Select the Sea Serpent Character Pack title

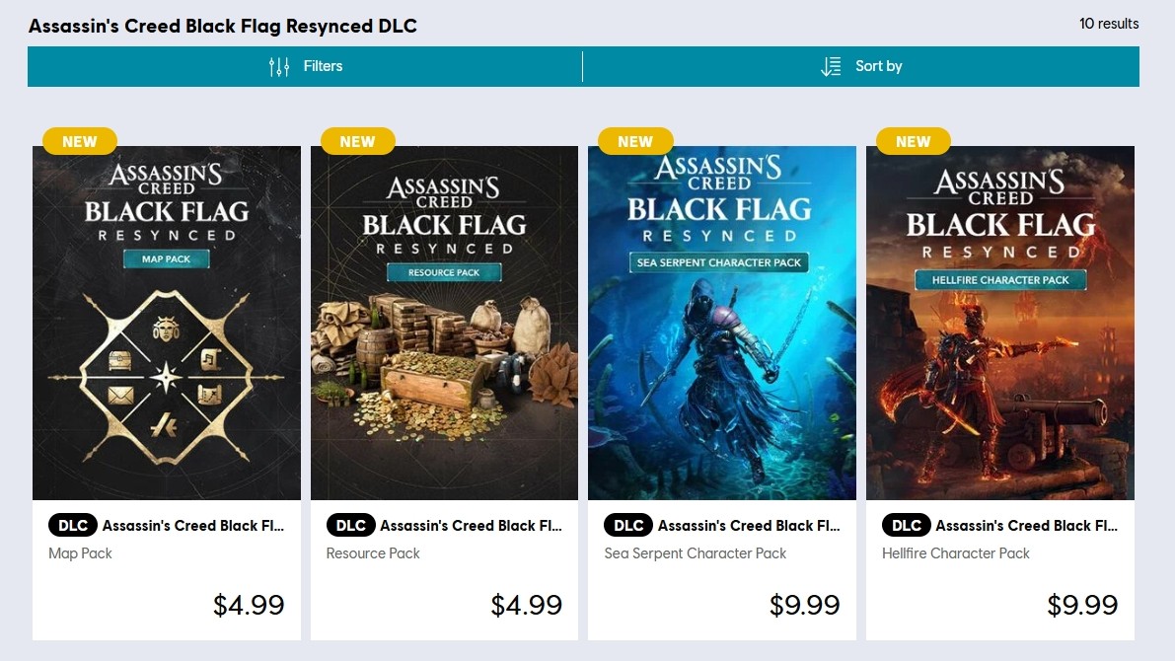click(749, 526)
